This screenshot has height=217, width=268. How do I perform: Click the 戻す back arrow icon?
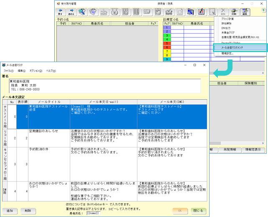click(x=61, y=12)
